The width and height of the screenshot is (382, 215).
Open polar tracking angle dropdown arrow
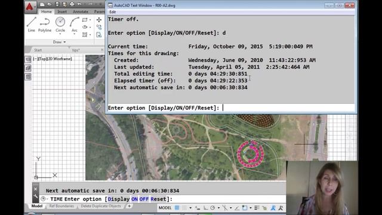point(218,208)
